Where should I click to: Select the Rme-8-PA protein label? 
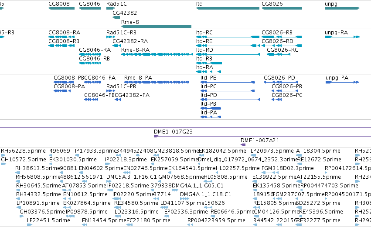click(x=138, y=78)
